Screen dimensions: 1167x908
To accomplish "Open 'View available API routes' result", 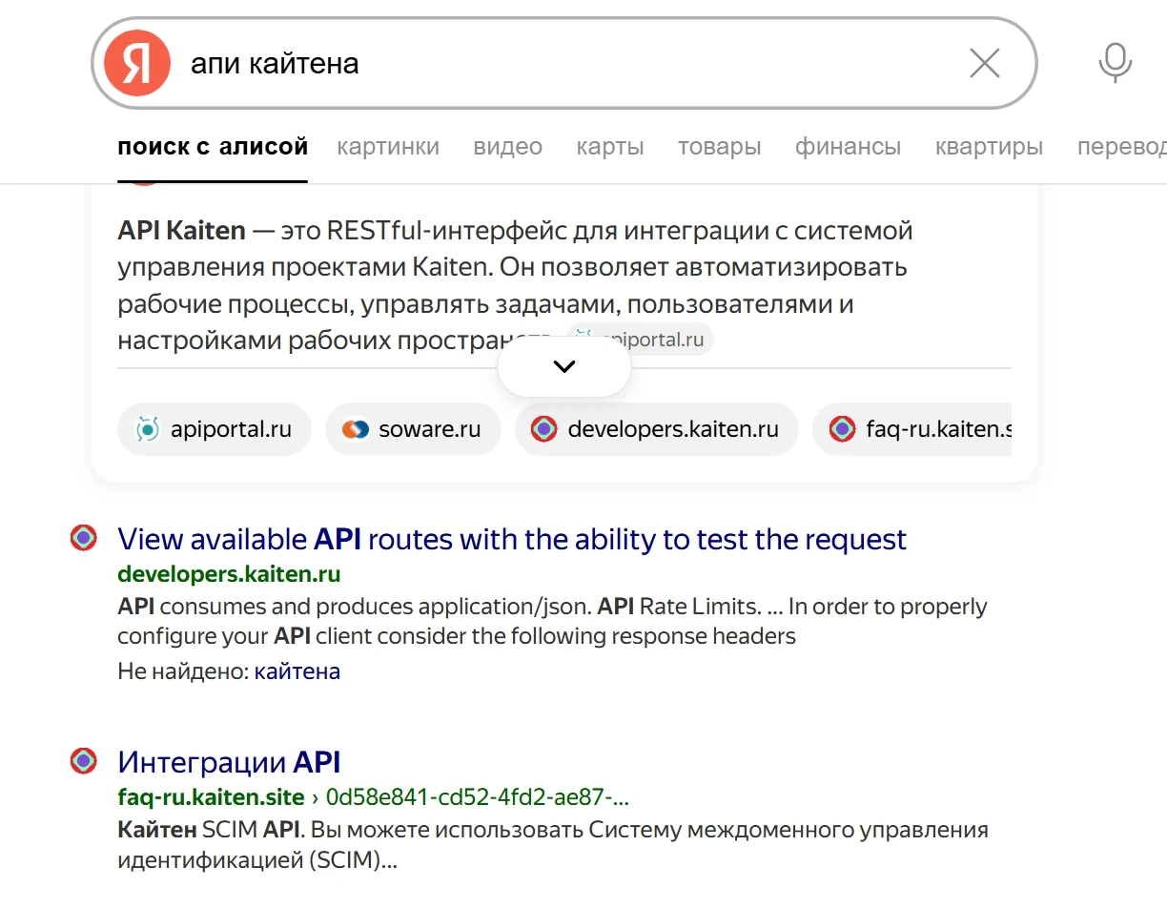I will click(512, 539).
